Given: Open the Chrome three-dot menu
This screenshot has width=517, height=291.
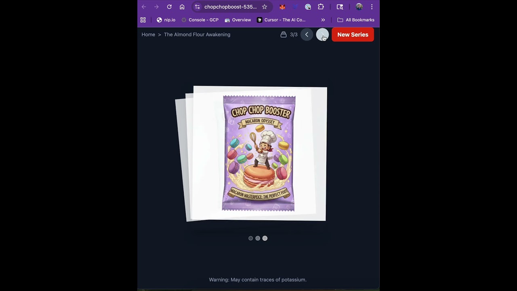Looking at the screenshot, I should click(x=372, y=7).
